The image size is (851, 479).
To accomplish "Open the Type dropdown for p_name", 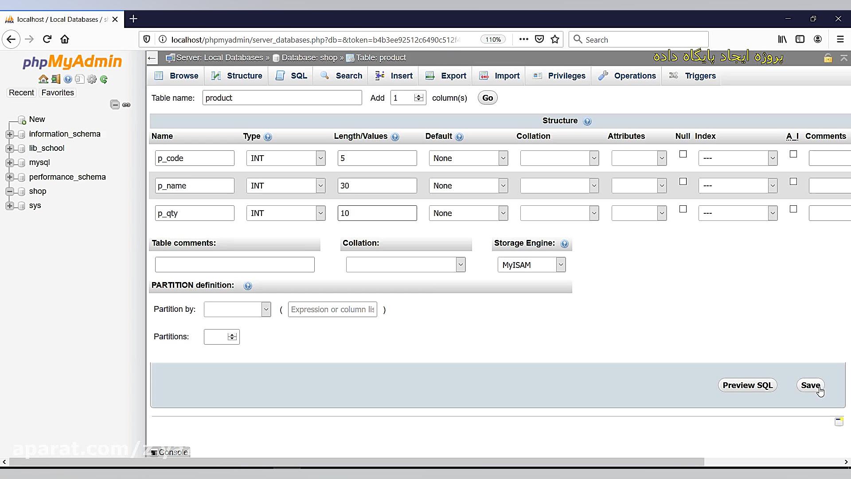I will [286, 186].
